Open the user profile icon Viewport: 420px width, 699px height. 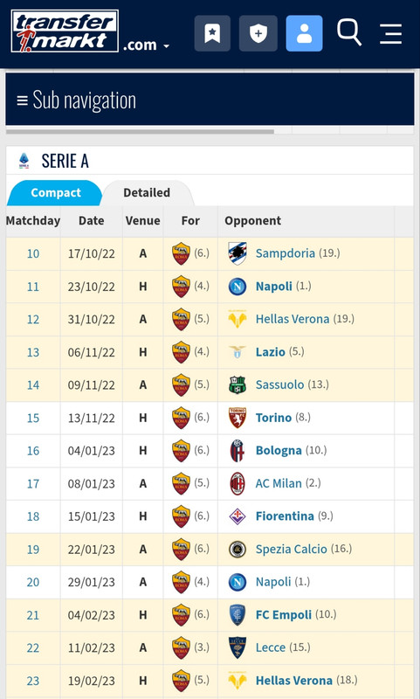click(304, 33)
